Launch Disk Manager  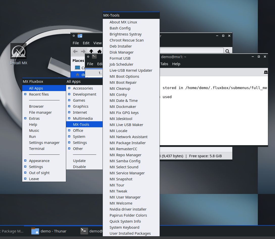pyautogui.click(x=131, y=52)
